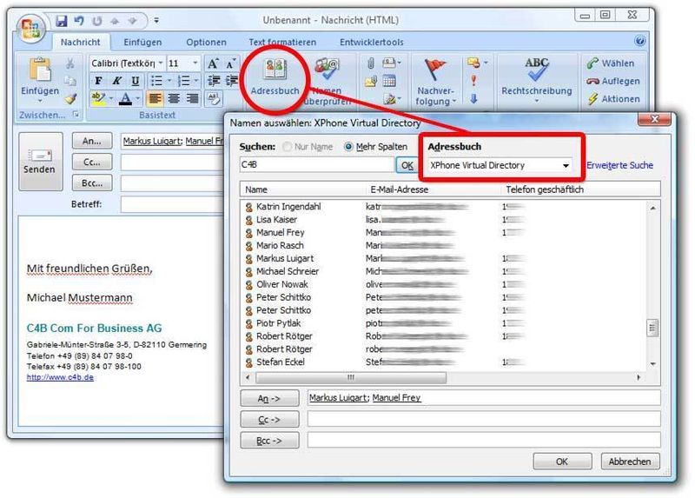Click Wählen dial phone button
Image resolution: width=695 pixels, height=498 pixels.
click(x=611, y=63)
